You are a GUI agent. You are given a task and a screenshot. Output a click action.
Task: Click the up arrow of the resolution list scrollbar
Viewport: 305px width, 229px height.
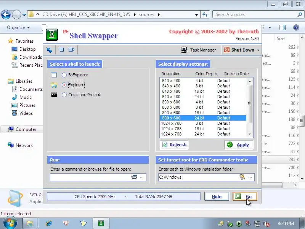[x=250, y=81]
